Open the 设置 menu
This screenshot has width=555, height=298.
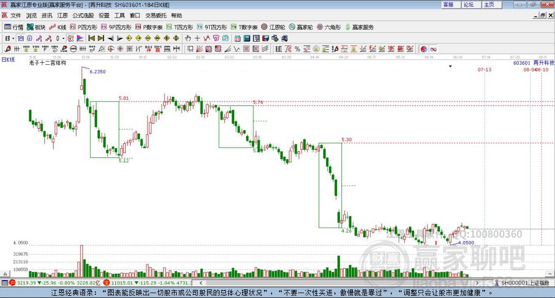(x=104, y=16)
